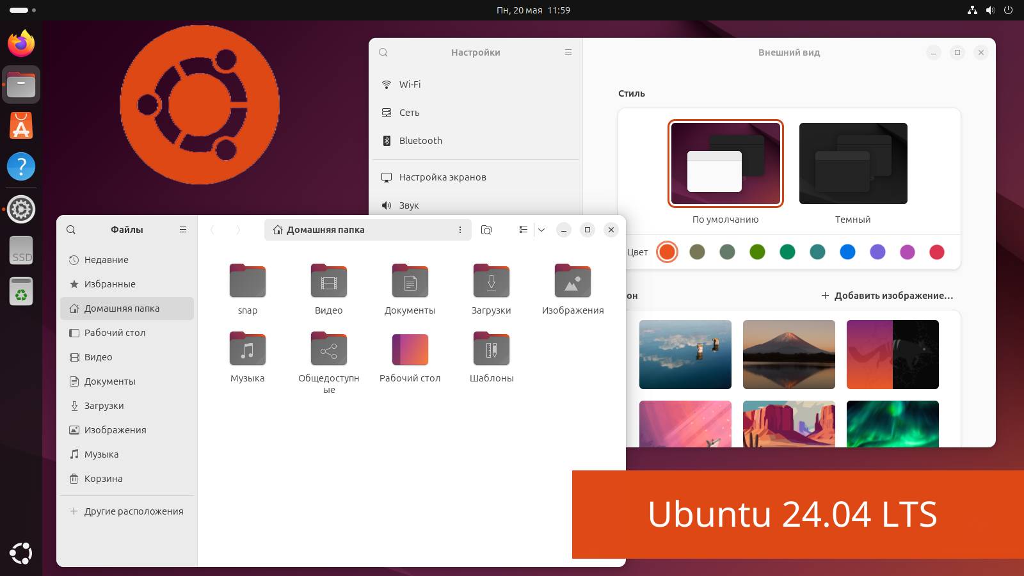Open Настройка экранов settings panel
The image size is (1024, 576).
coord(476,177)
